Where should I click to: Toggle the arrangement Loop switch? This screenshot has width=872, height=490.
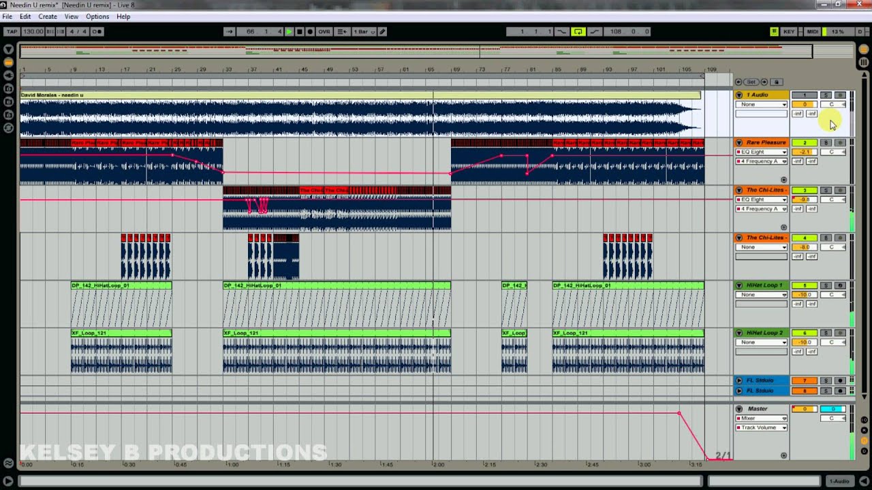(578, 31)
